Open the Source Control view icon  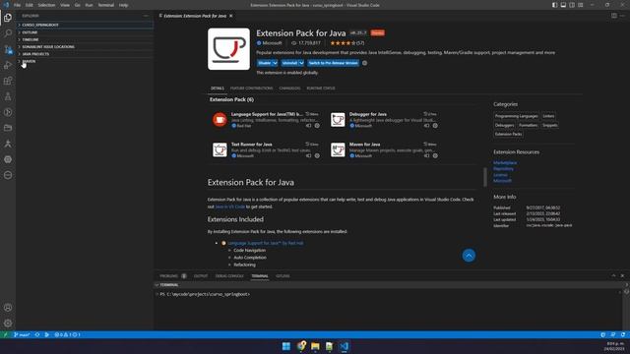[8, 49]
